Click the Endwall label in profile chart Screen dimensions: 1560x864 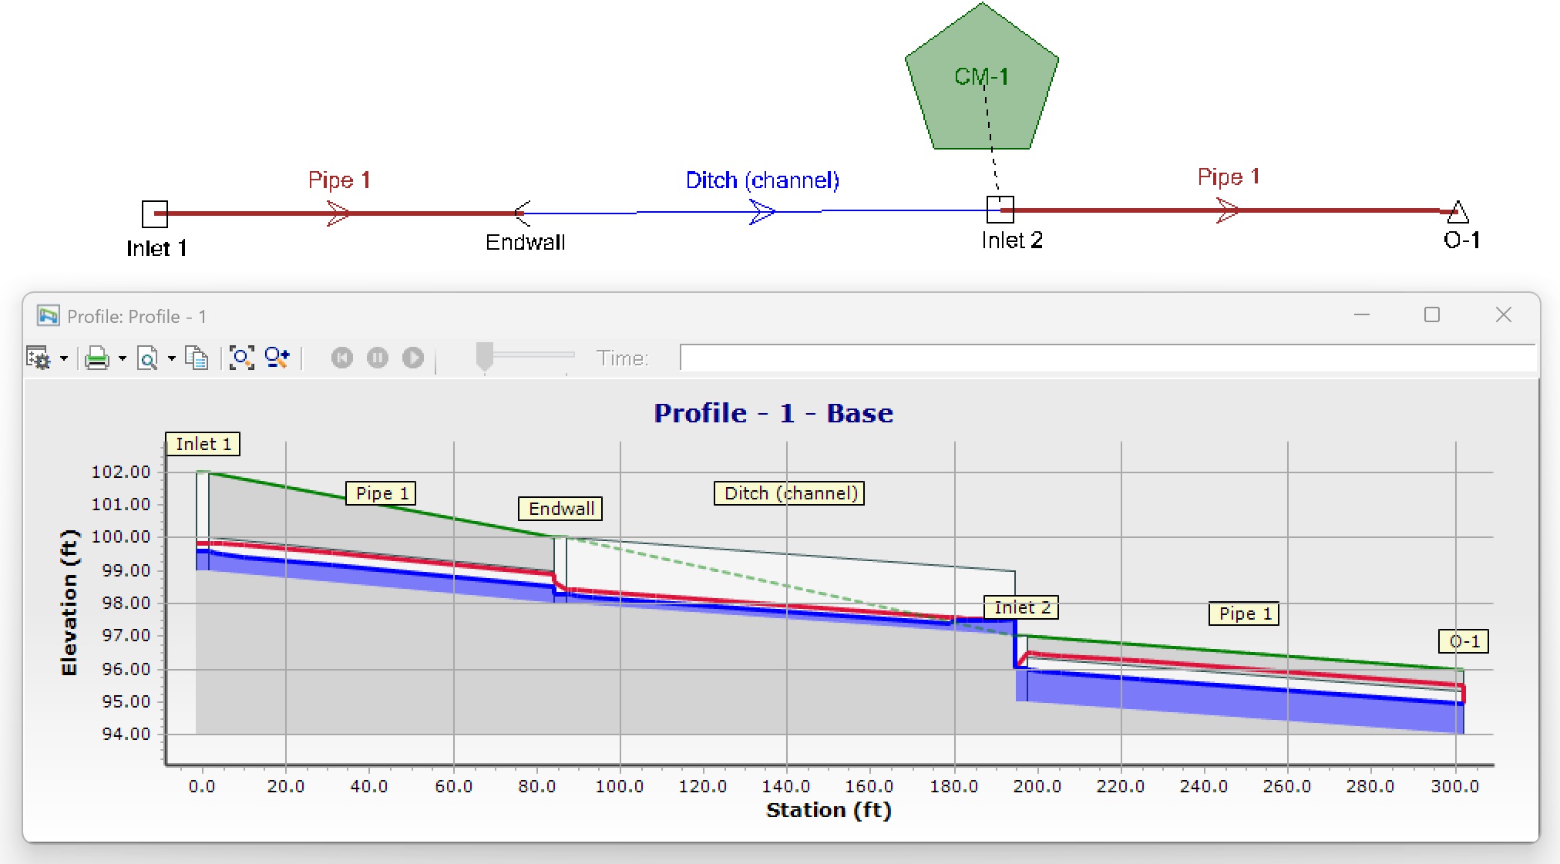click(560, 509)
